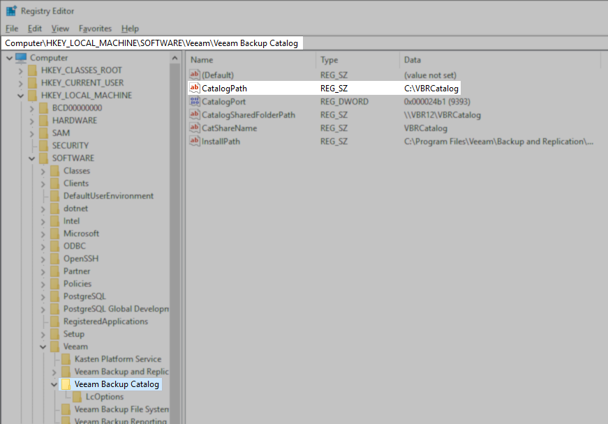Collapse Veeam Backup Catalog chevron
This screenshot has height=424, width=608.
click(x=54, y=384)
